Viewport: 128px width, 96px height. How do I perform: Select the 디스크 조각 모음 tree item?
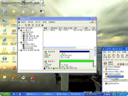point(31,46)
